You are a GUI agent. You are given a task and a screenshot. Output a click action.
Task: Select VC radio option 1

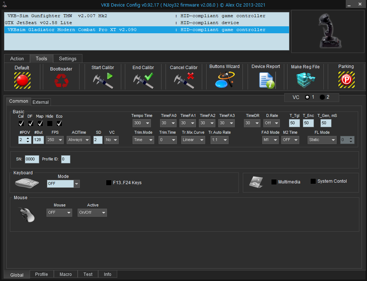[307, 97]
